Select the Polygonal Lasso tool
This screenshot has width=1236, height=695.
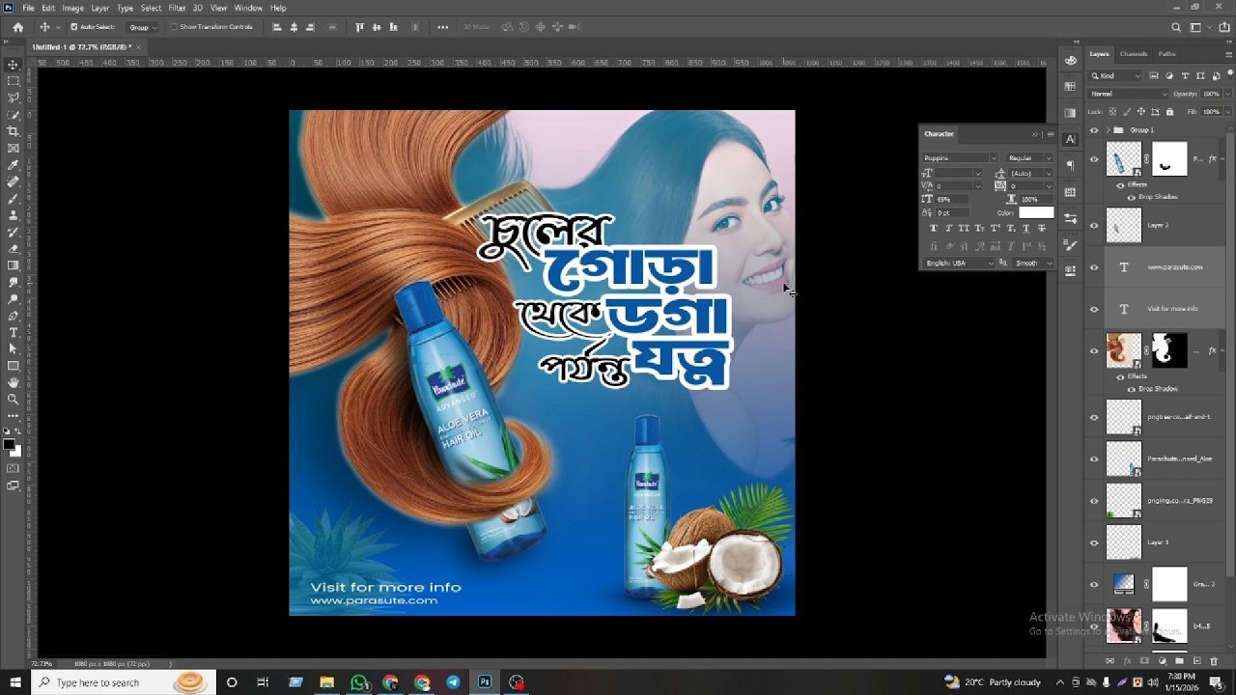click(x=13, y=97)
